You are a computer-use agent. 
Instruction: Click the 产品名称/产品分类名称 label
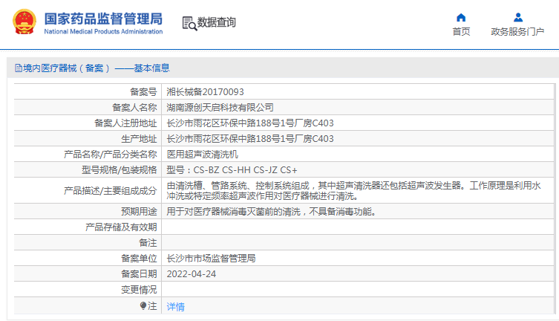pyautogui.click(x=110, y=155)
